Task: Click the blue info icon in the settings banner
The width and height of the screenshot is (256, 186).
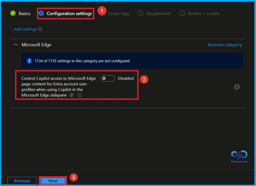Action: pos(29,61)
